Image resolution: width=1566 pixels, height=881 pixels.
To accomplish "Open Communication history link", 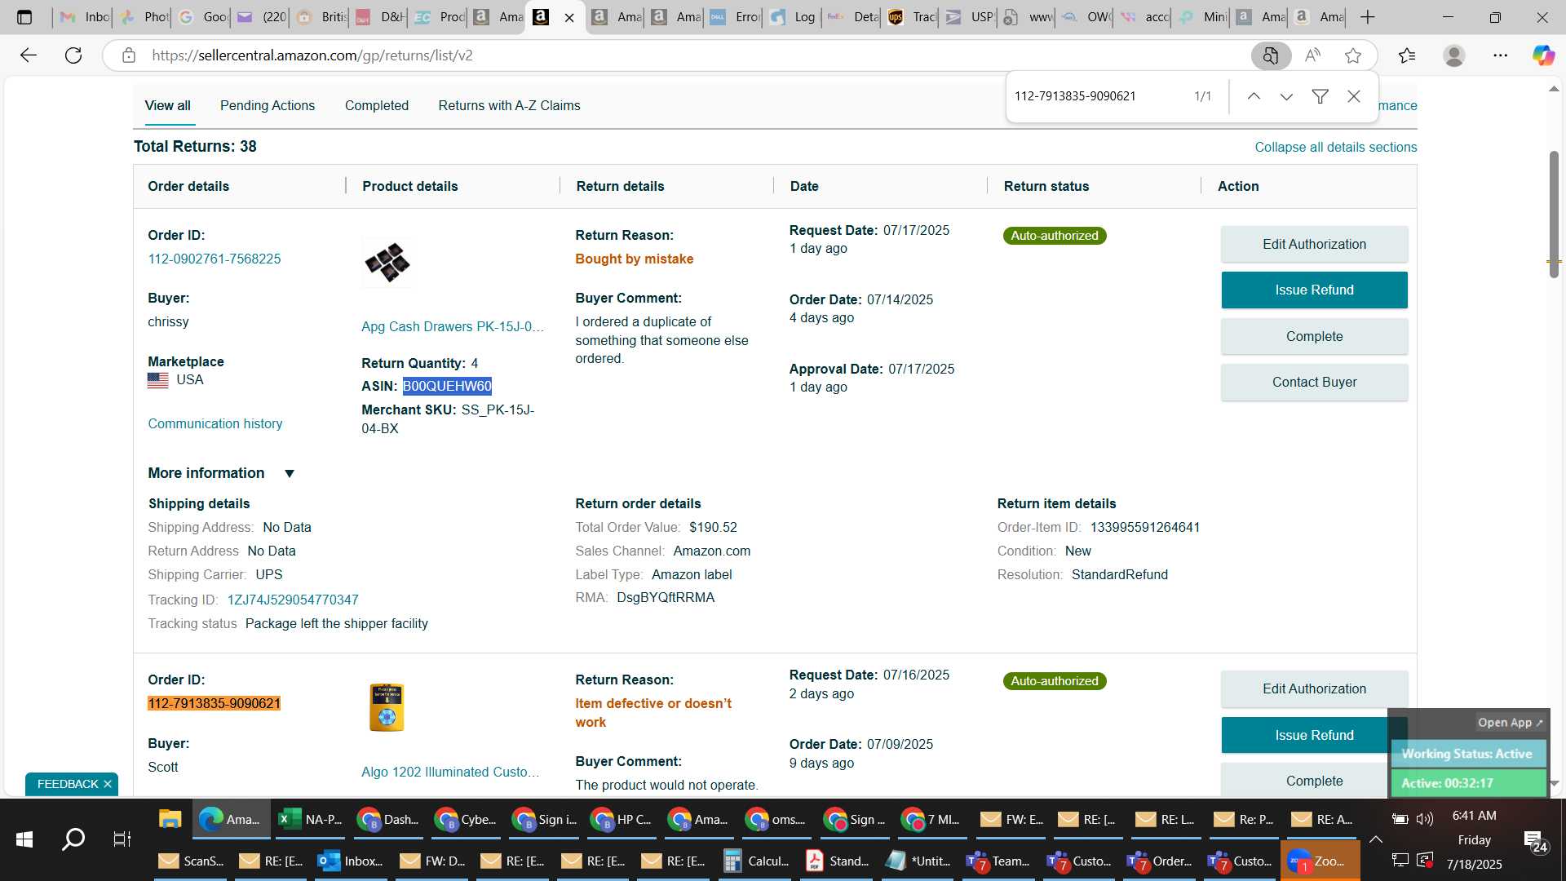I will pyautogui.click(x=215, y=423).
